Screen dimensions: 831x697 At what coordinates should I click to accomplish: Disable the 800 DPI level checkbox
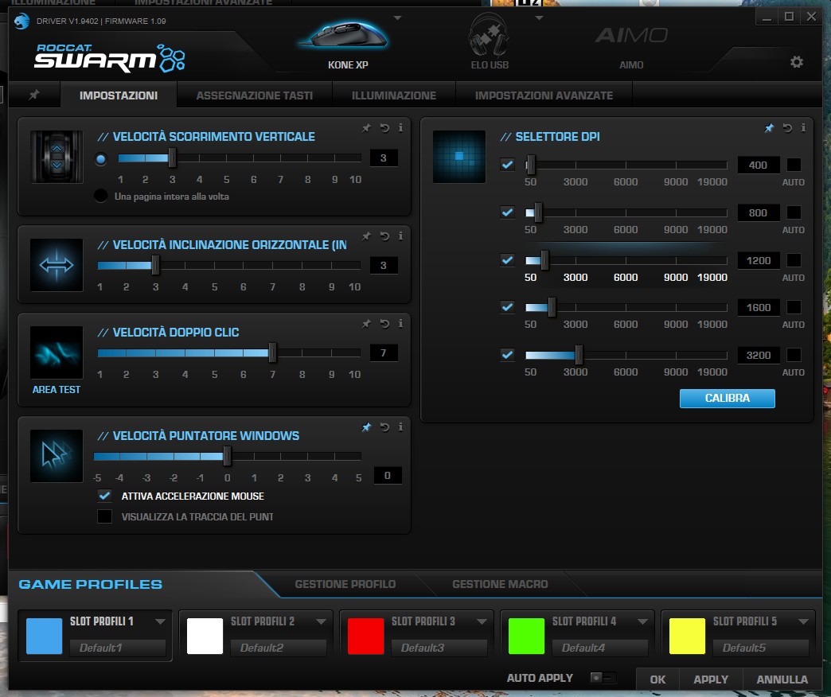507,212
